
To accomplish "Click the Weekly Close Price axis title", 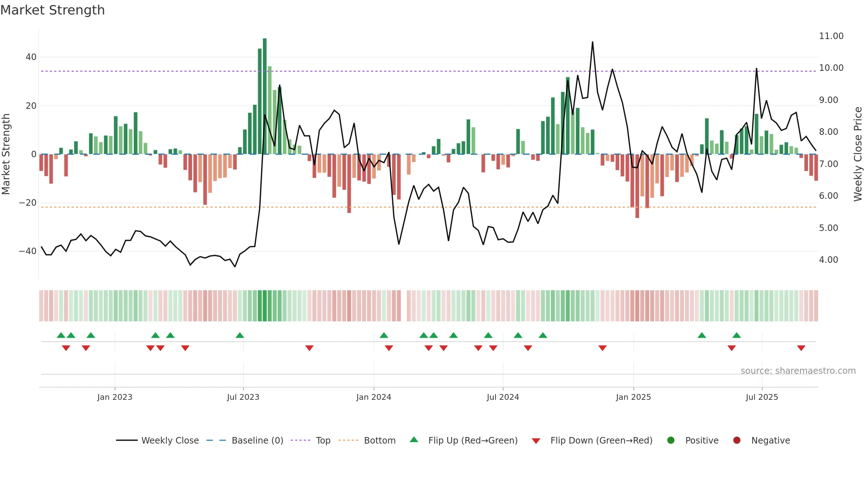I will point(858,154).
